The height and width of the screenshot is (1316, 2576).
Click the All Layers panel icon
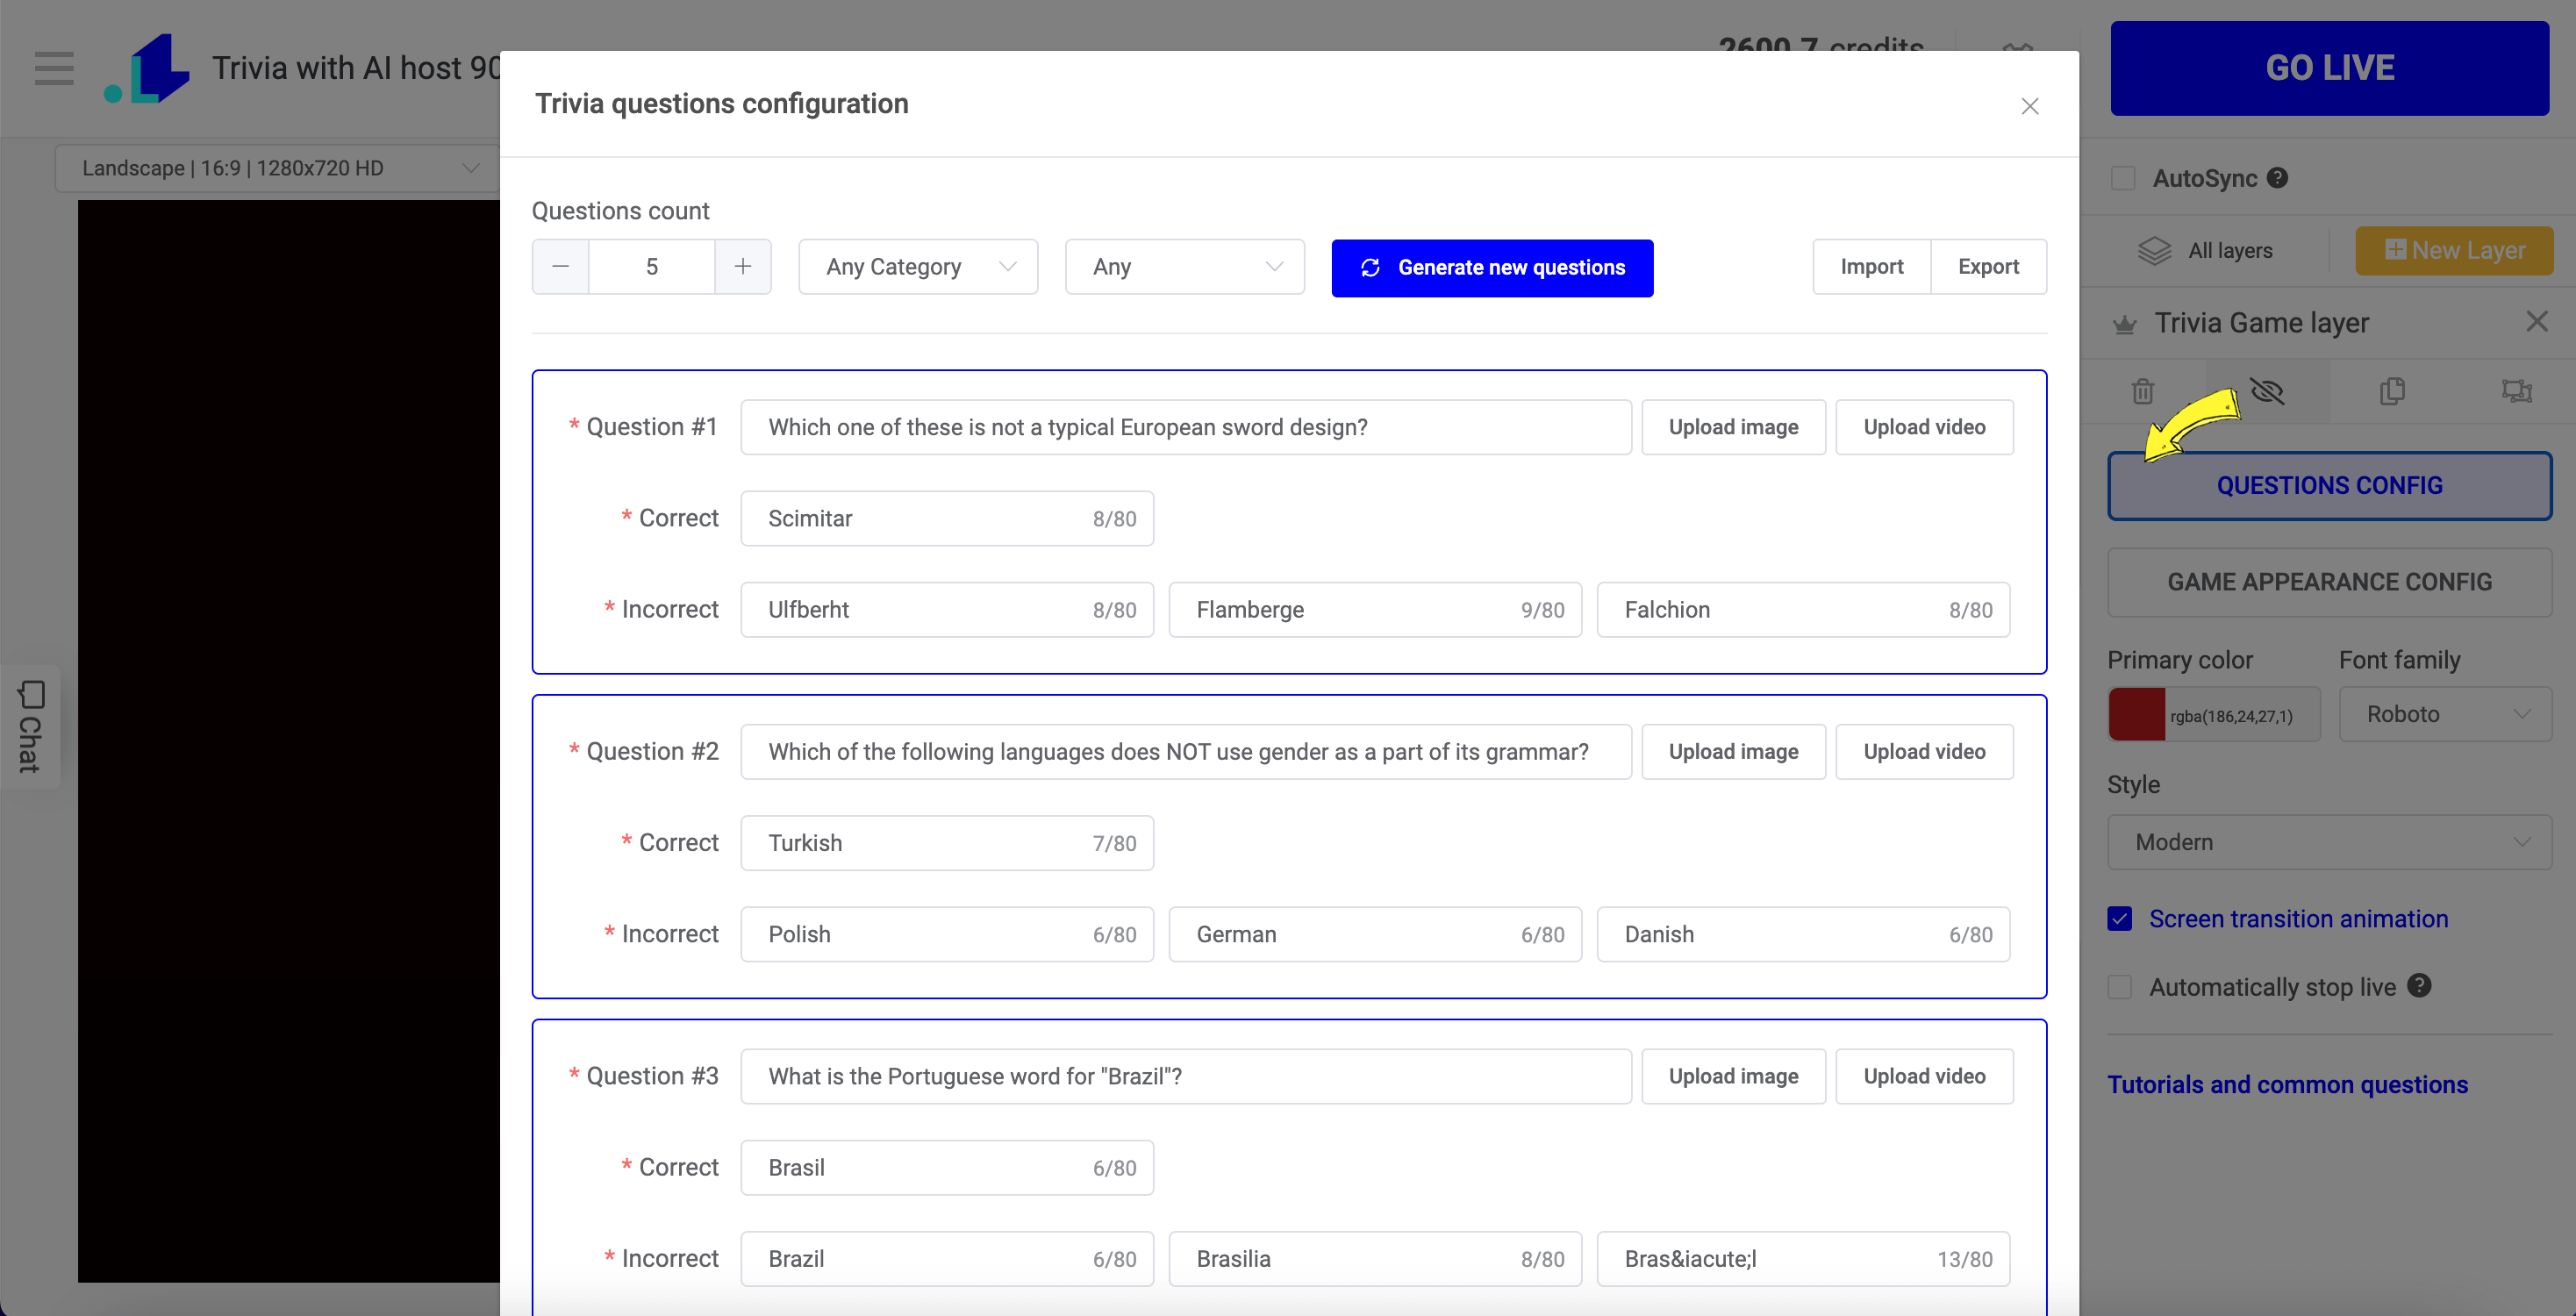[2153, 252]
